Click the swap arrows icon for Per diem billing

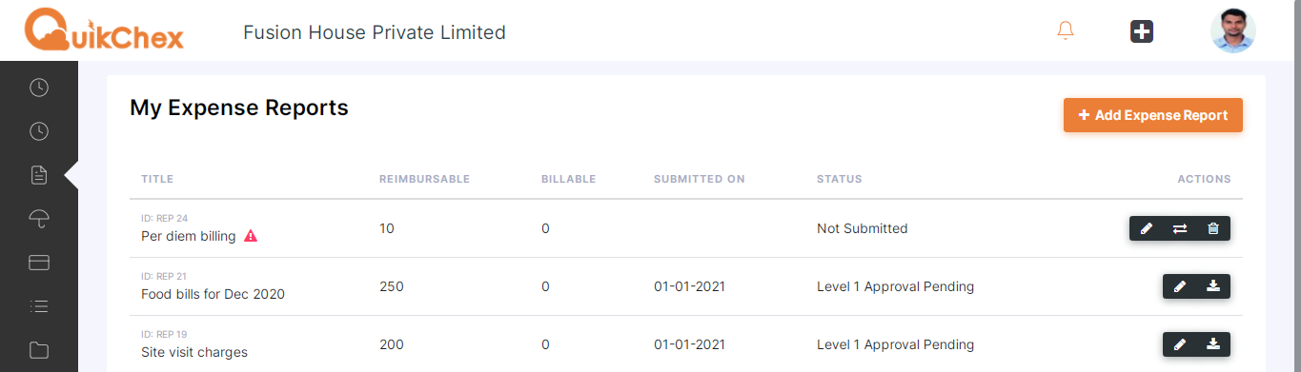click(x=1180, y=228)
